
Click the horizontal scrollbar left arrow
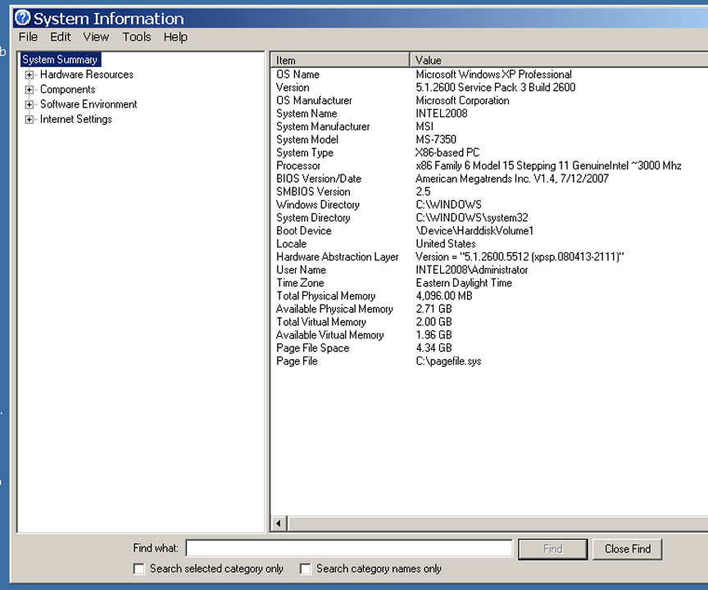tap(279, 524)
